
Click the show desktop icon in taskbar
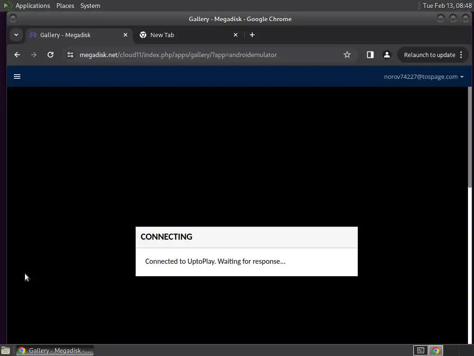6,350
